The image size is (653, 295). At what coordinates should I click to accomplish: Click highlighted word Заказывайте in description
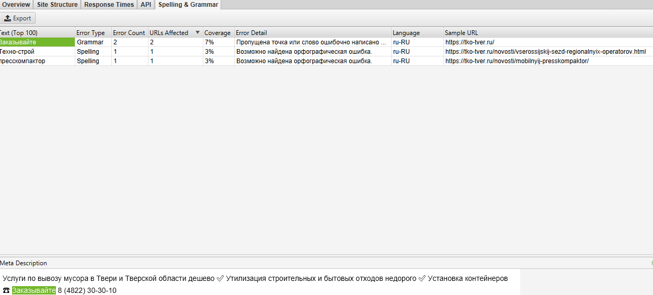(34, 290)
